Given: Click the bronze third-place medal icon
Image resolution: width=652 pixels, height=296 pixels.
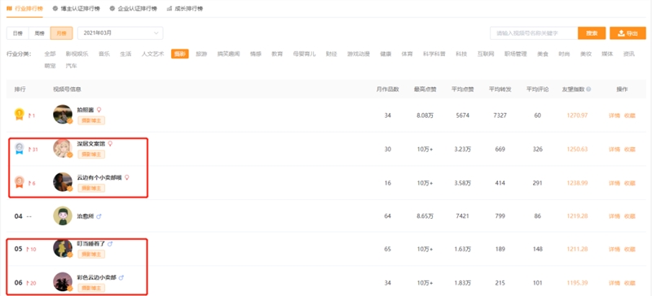Looking at the screenshot, I should (19, 182).
